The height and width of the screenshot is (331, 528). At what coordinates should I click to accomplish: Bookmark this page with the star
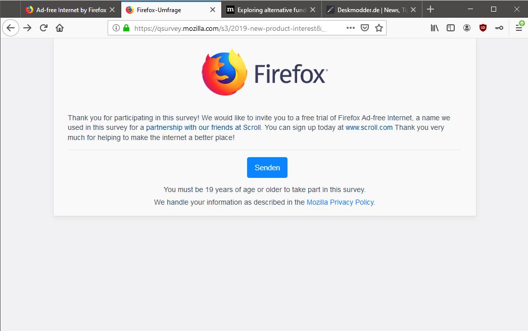(379, 28)
